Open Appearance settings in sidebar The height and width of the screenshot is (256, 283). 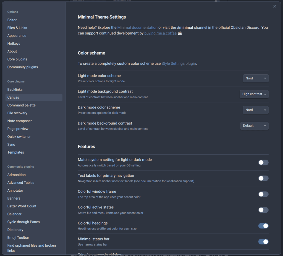[17, 36]
